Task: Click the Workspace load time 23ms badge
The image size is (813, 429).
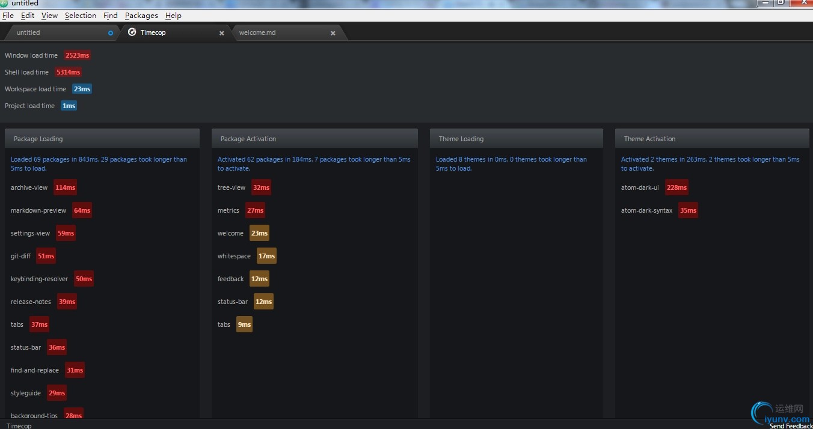Action: [x=82, y=89]
